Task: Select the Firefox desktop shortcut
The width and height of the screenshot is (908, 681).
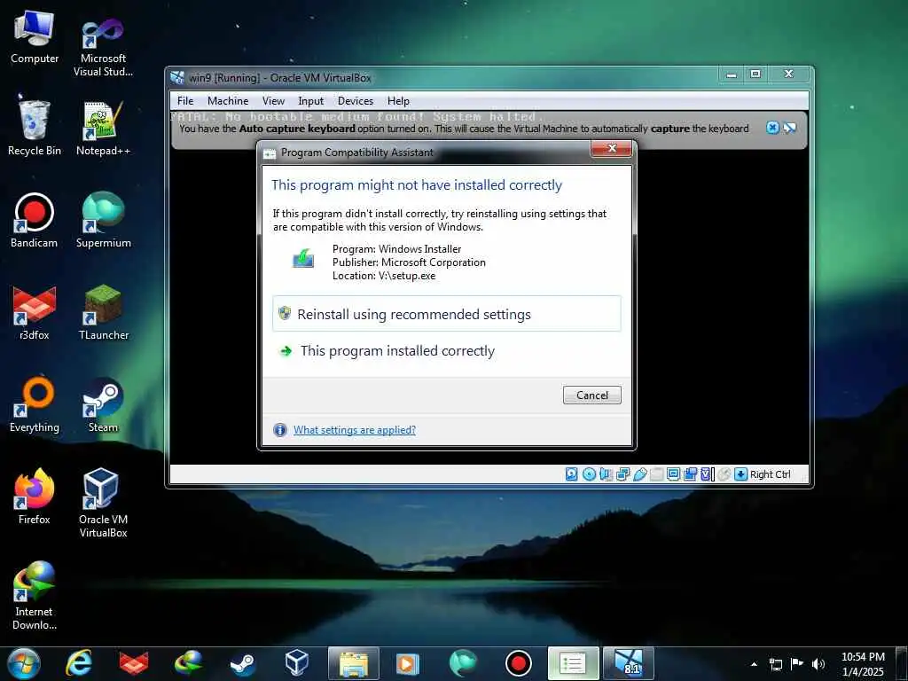Action: click(35, 497)
